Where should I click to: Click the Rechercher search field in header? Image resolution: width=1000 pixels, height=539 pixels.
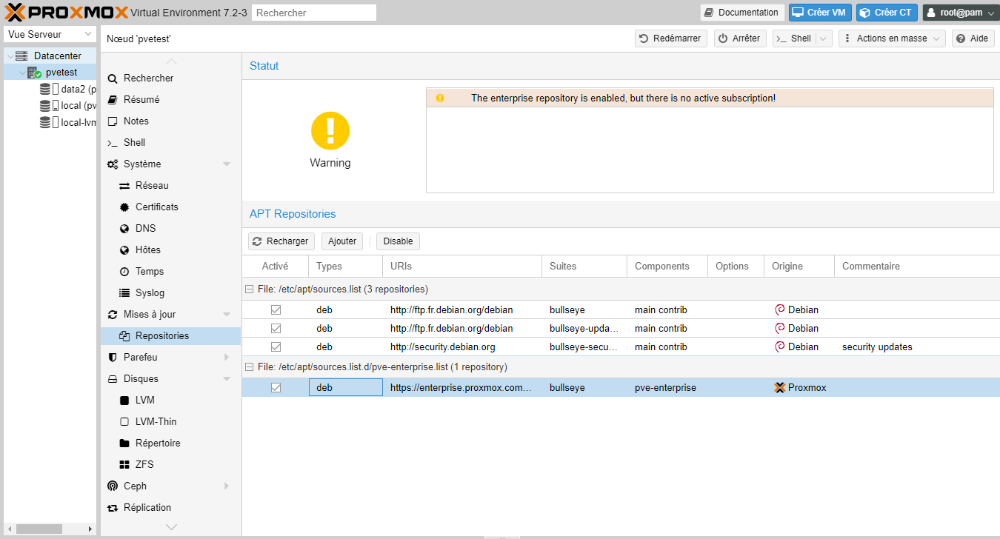click(314, 13)
